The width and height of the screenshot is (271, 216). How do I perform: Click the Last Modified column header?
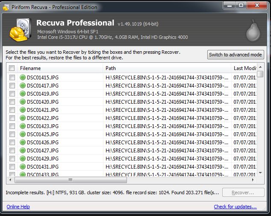tap(244, 68)
